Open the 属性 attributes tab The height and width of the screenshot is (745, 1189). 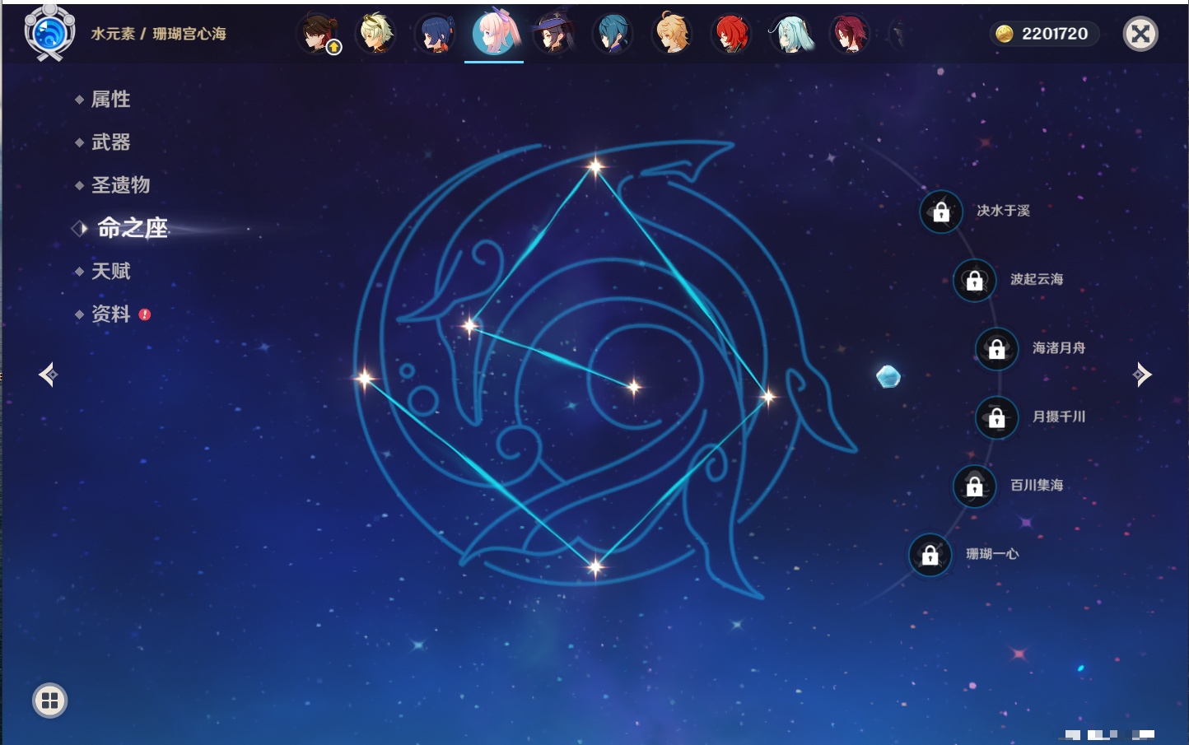coord(110,100)
